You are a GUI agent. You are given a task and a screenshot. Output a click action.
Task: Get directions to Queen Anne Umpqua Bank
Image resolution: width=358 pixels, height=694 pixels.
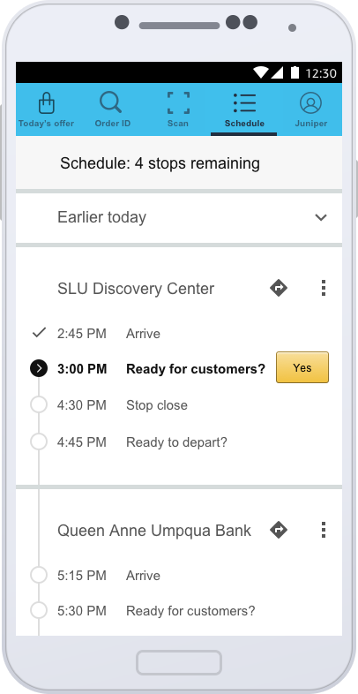point(279,530)
